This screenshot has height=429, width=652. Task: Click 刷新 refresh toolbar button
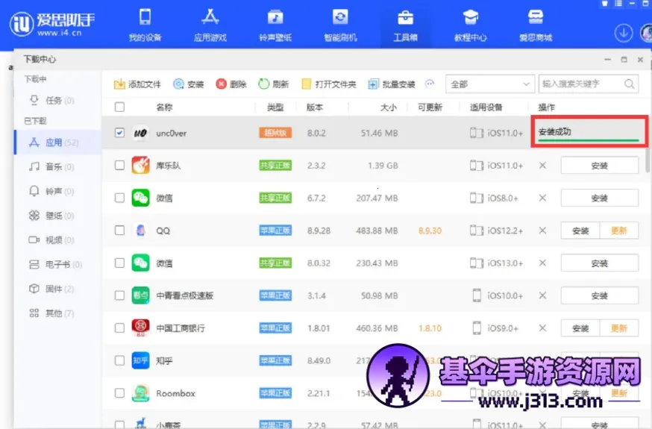[273, 84]
